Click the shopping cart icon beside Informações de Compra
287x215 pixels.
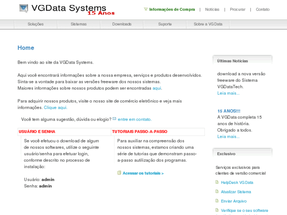coord(146,9)
